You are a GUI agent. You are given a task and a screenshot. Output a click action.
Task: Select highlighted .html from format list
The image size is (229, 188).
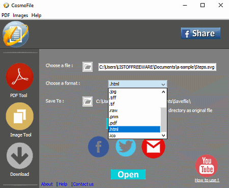[134, 129]
